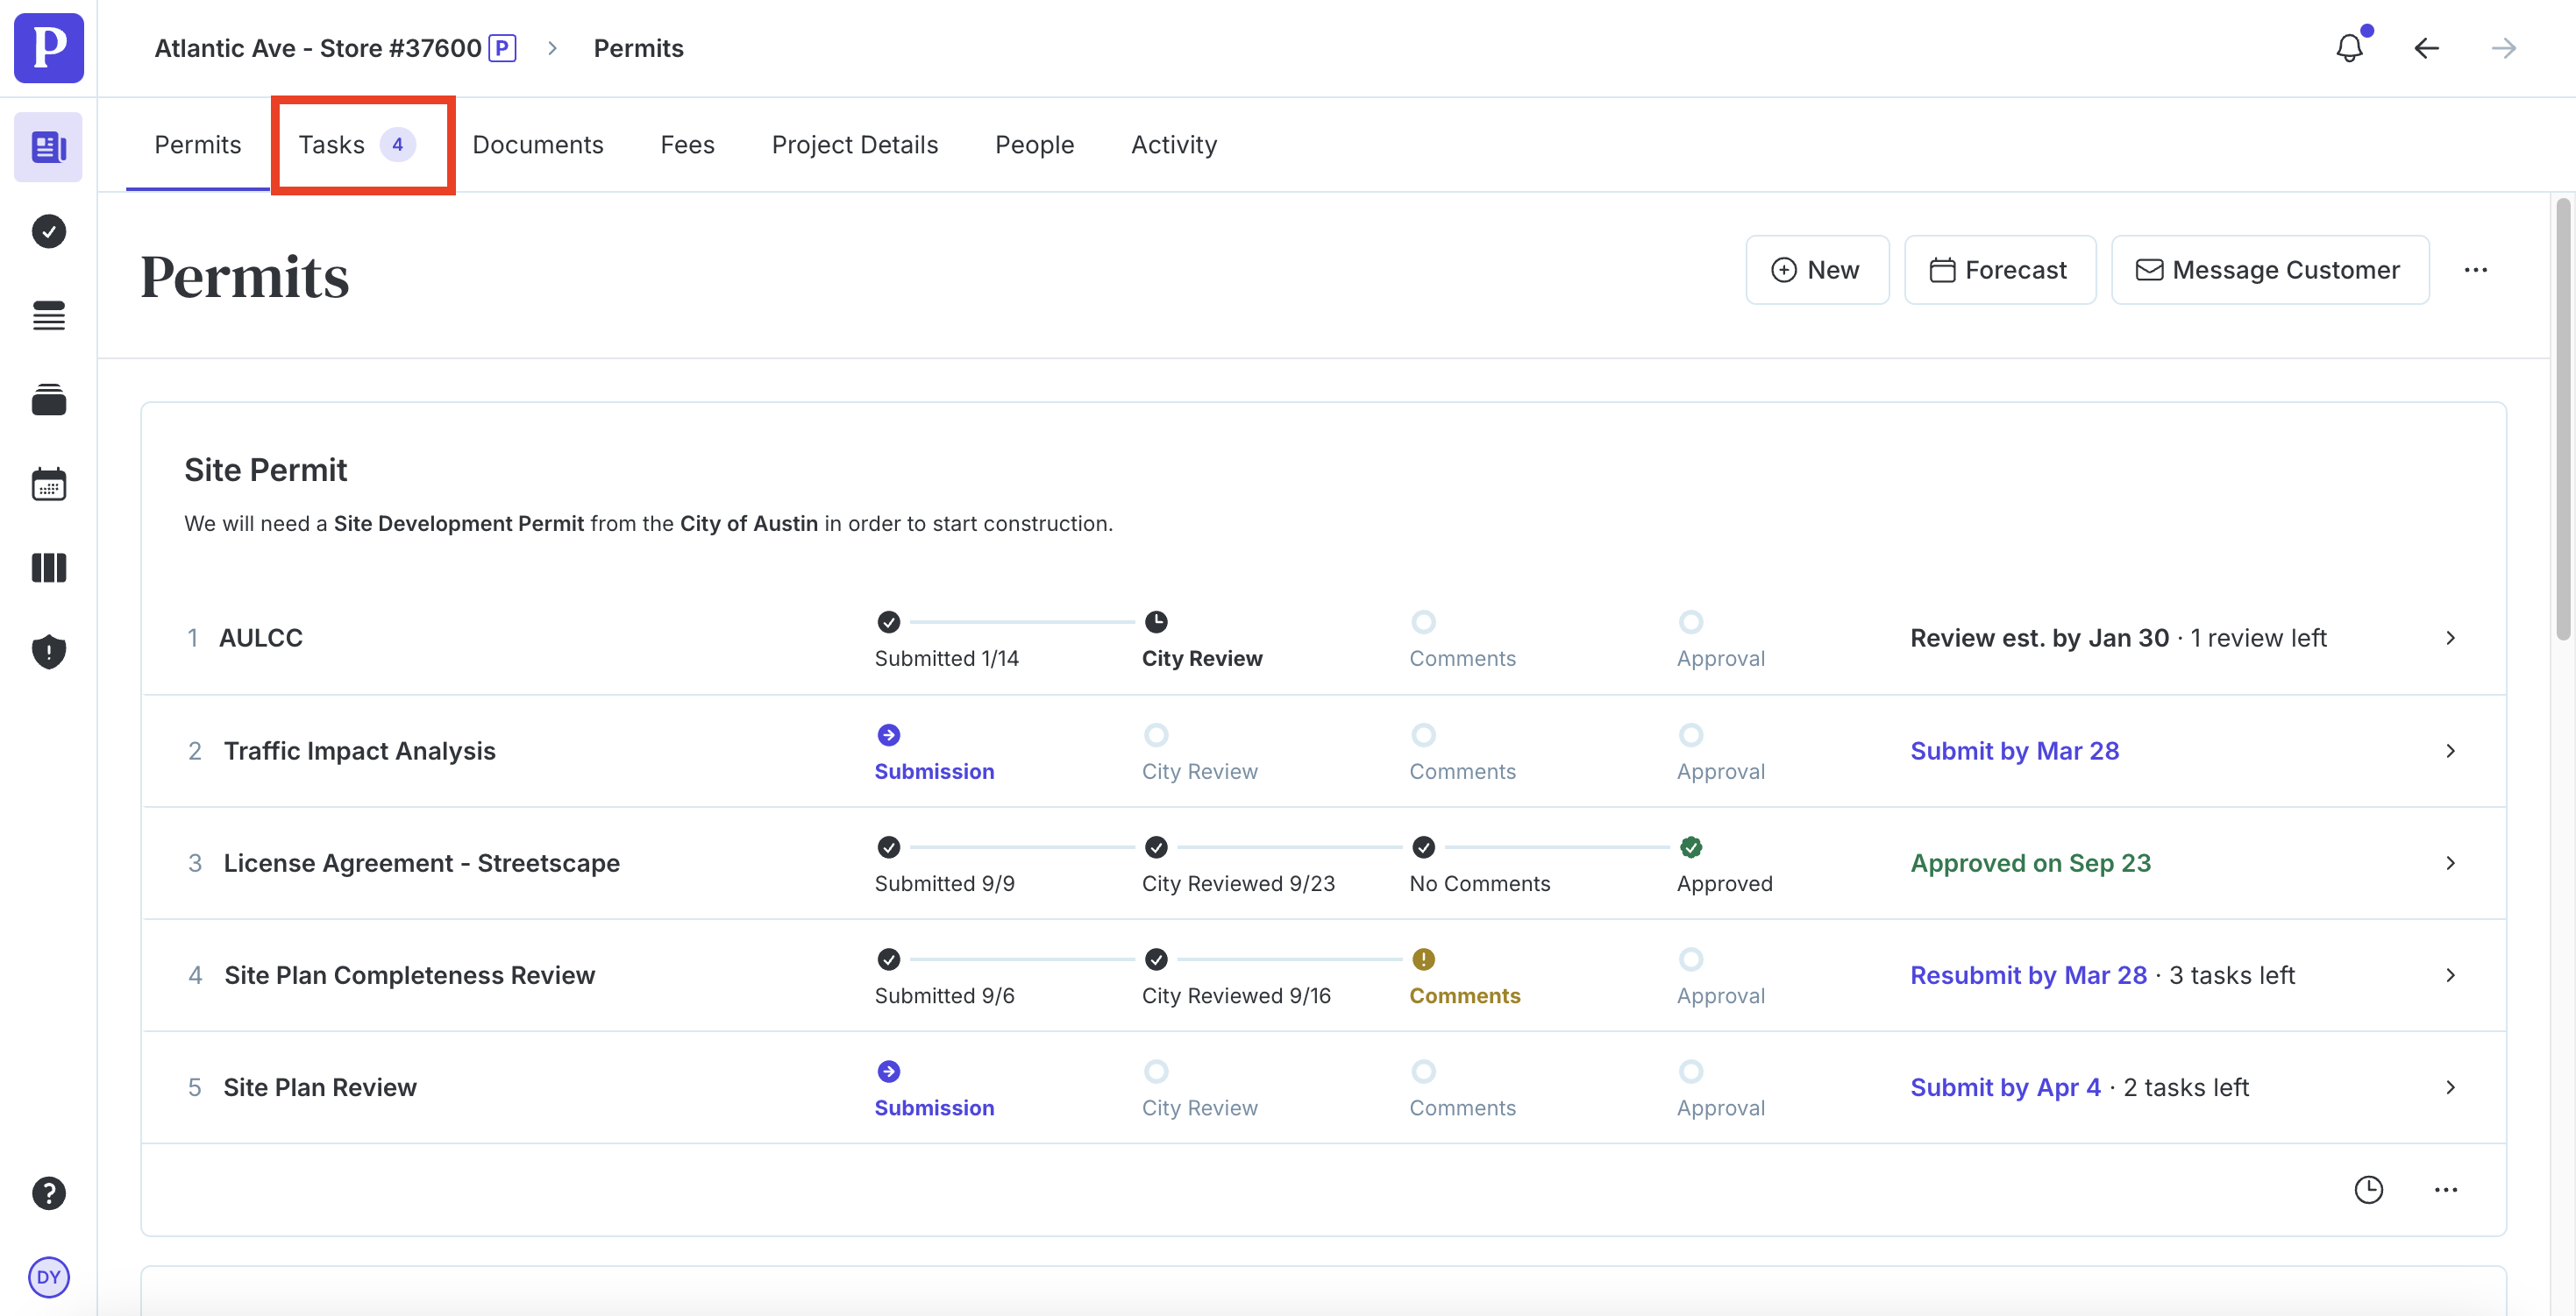Click the vertical page scrollbar

(2562, 420)
